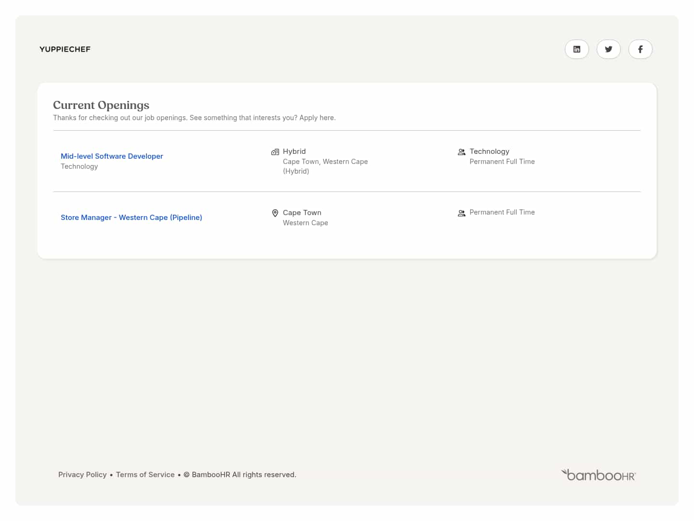Image resolution: width=694 pixels, height=521 pixels.
Task: Click Permanent Full Time in Store Manager row
Action: (x=502, y=212)
